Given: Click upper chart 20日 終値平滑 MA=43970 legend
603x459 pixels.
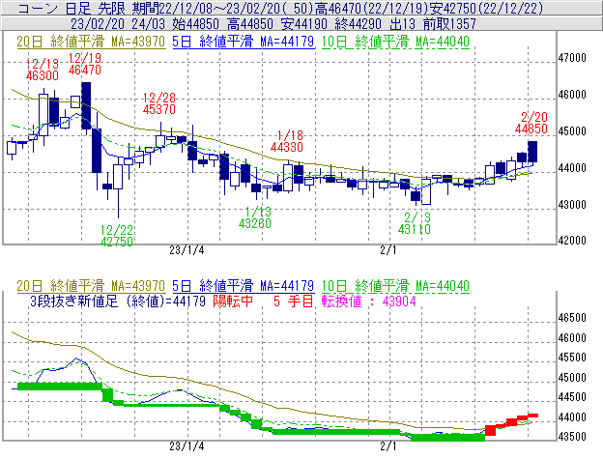Looking at the screenshot, I should pyautogui.click(x=91, y=42).
